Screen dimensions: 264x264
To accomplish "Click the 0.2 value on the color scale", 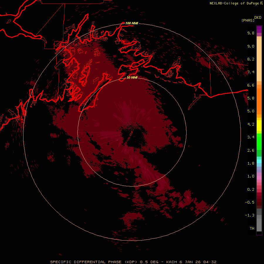I will [x=251, y=189].
